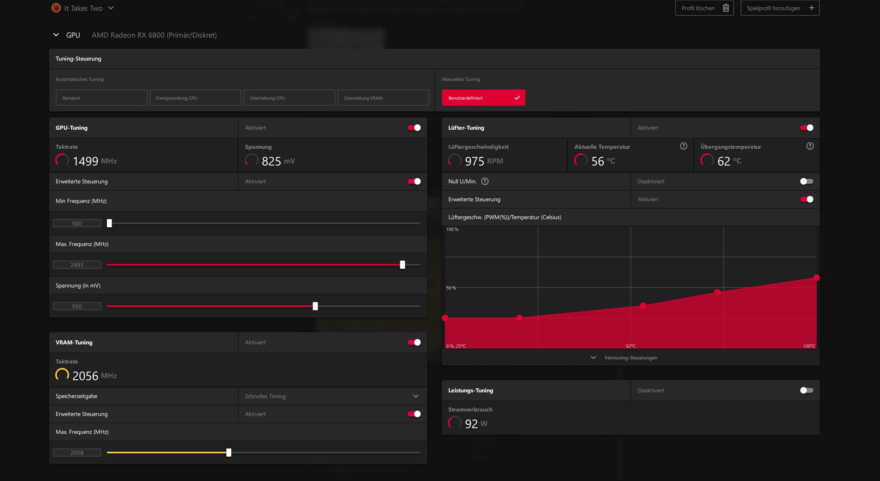Select the Übertaktung GPU preset

click(x=289, y=98)
